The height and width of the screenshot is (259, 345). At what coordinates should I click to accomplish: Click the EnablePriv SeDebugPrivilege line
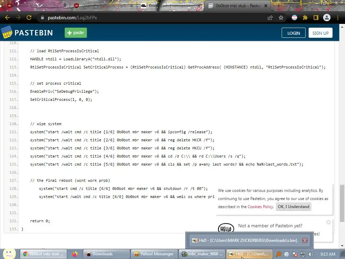(x=64, y=91)
